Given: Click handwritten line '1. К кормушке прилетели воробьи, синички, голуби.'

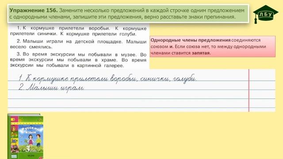Looking at the screenshot, I should tap(107, 79).
